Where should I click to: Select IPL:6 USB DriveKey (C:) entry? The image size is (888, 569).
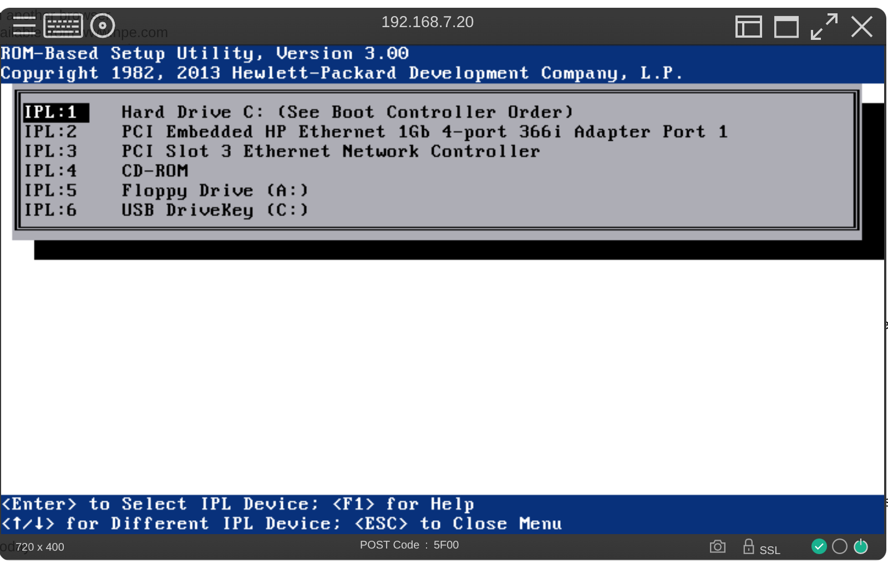tap(166, 210)
